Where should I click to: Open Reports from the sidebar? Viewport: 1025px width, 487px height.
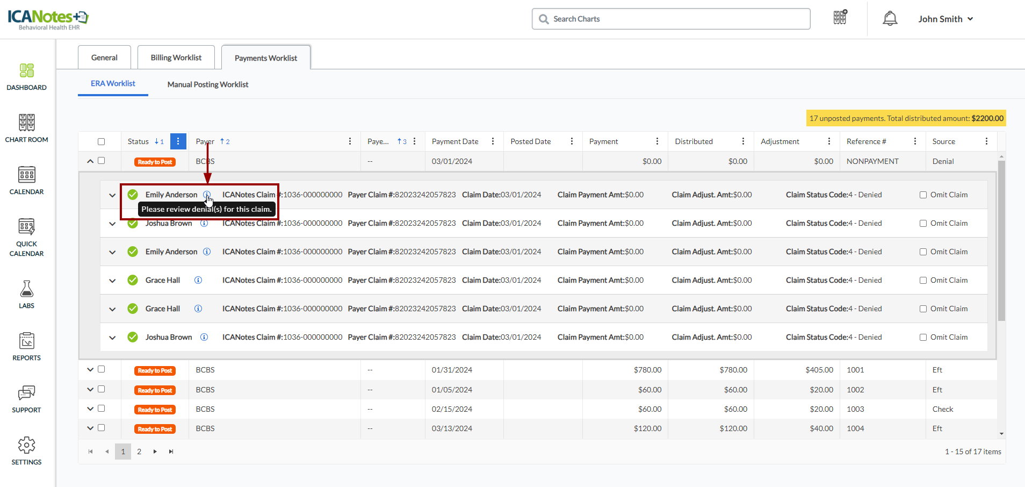26,346
